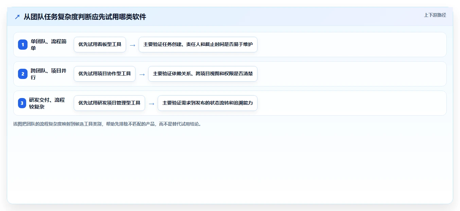Click the 主要验证需求到发布的状态流转和追溯能力 box
This screenshot has height=211, width=460.
pyautogui.click(x=208, y=103)
